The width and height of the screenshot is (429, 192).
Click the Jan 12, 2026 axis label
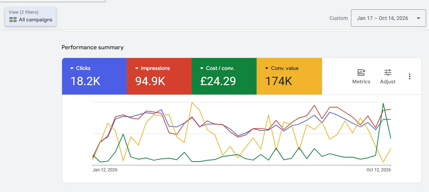coord(105,170)
